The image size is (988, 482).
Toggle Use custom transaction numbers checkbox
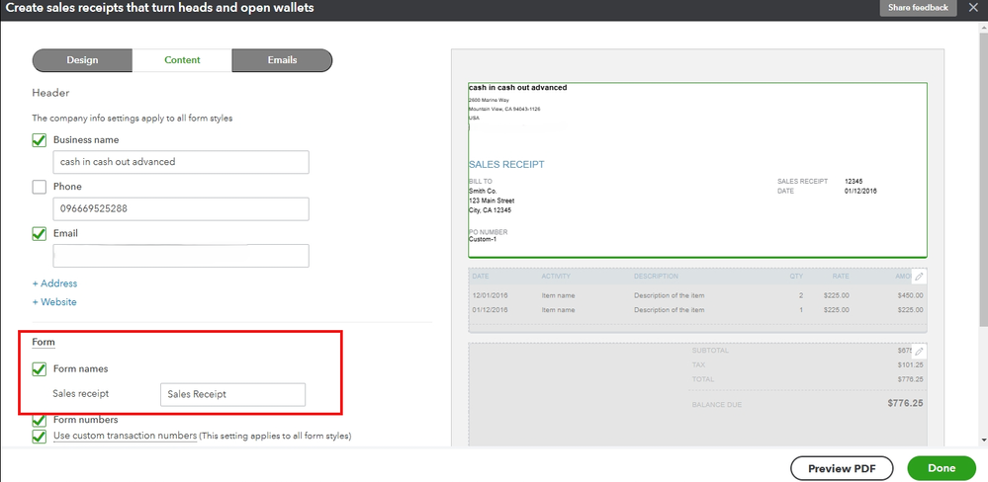[40, 436]
